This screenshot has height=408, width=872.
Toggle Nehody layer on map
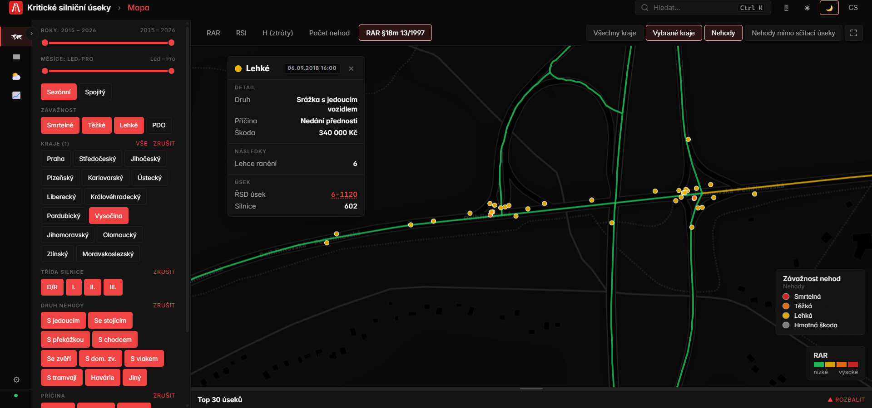(723, 33)
